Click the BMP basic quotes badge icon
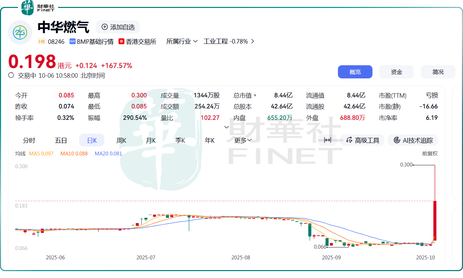The height and width of the screenshot is (278, 463). (73, 41)
